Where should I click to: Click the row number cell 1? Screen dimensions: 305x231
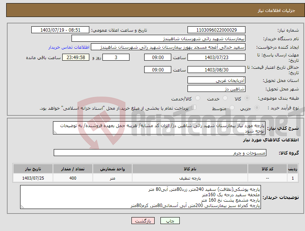tap(293, 178)
